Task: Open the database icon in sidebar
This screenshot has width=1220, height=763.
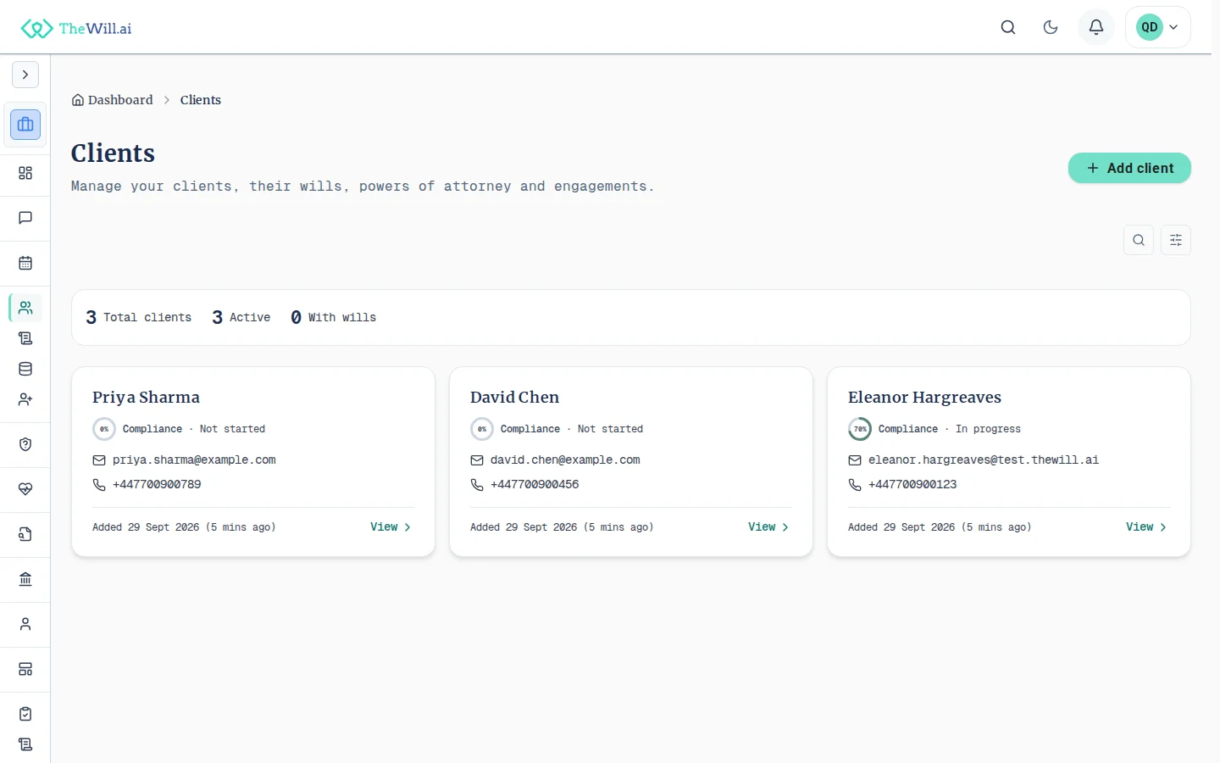Action: pyautogui.click(x=25, y=369)
